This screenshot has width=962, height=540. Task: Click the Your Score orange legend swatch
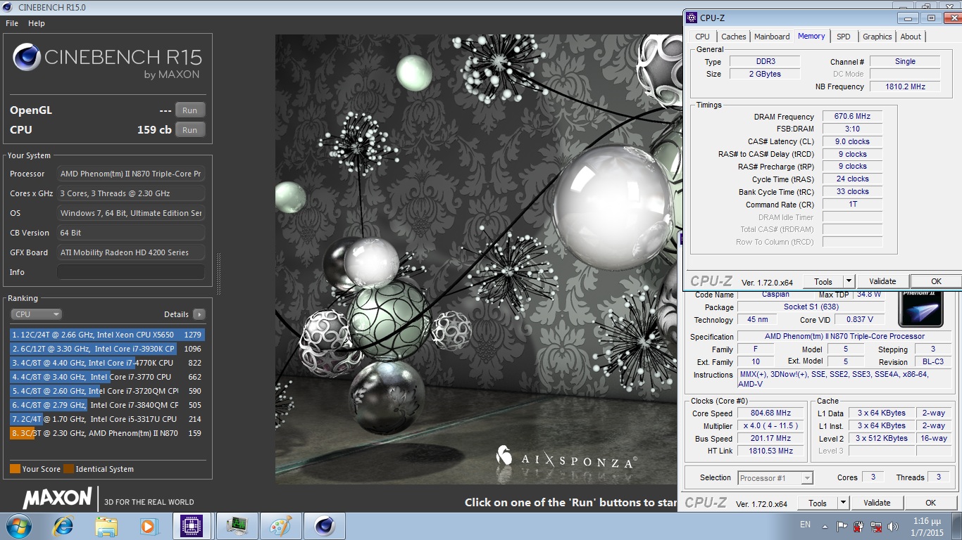pyautogui.click(x=15, y=469)
